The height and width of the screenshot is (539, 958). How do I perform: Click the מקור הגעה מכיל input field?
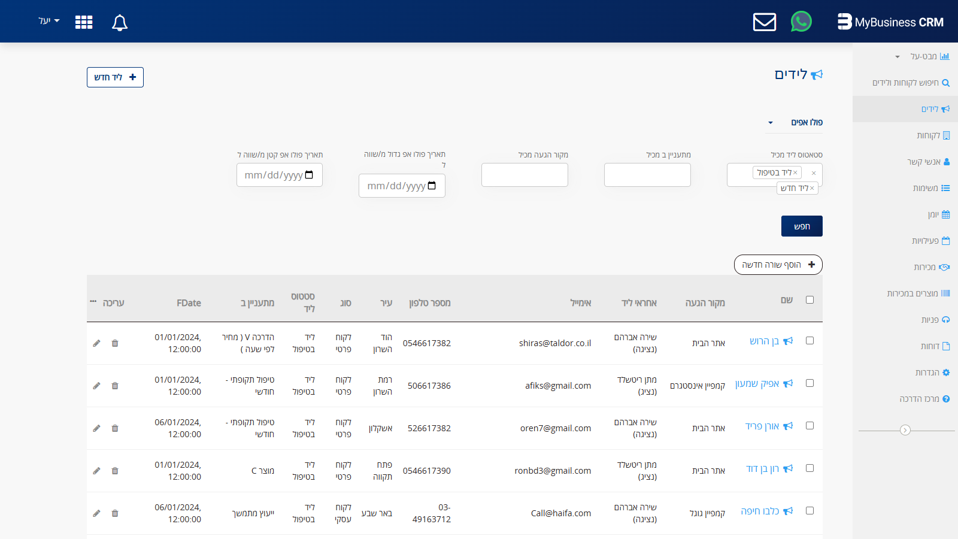[525, 174]
